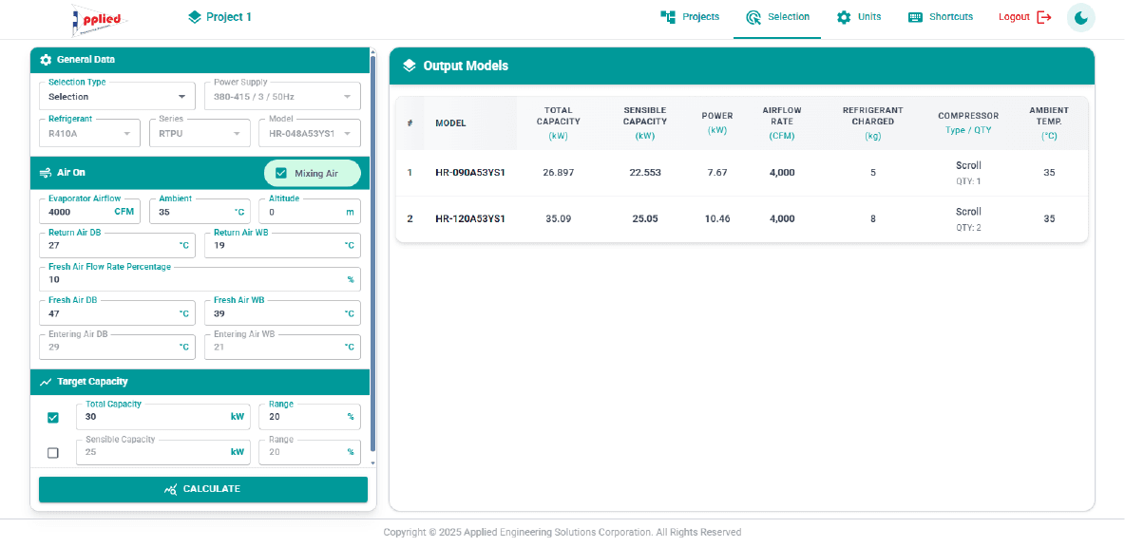The image size is (1125, 547).
Task: Click the TOTAL CAPACITY column header
Action: (x=558, y=123)
